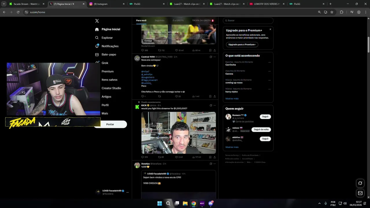370x208 pixels.
Task: Open account menu next to LOUD Facada1v99
Action: coord(127,192)
